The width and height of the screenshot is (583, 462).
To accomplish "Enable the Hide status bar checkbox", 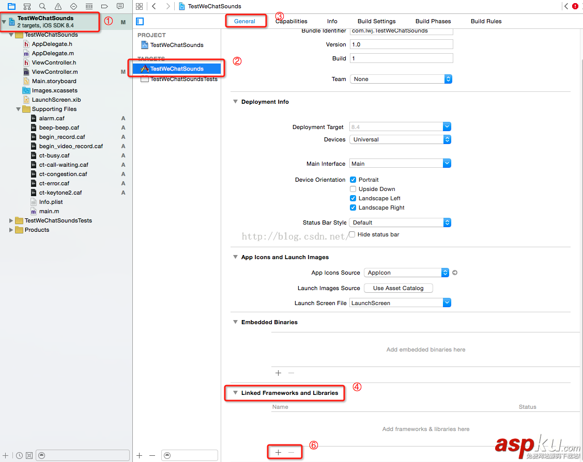I will 352,234.
